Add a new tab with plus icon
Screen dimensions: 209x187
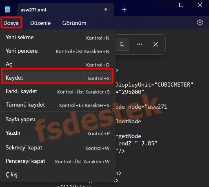point(124,10)
